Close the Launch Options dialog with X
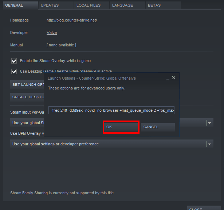This screenshot has width=224, height=210. click(174, 78)
